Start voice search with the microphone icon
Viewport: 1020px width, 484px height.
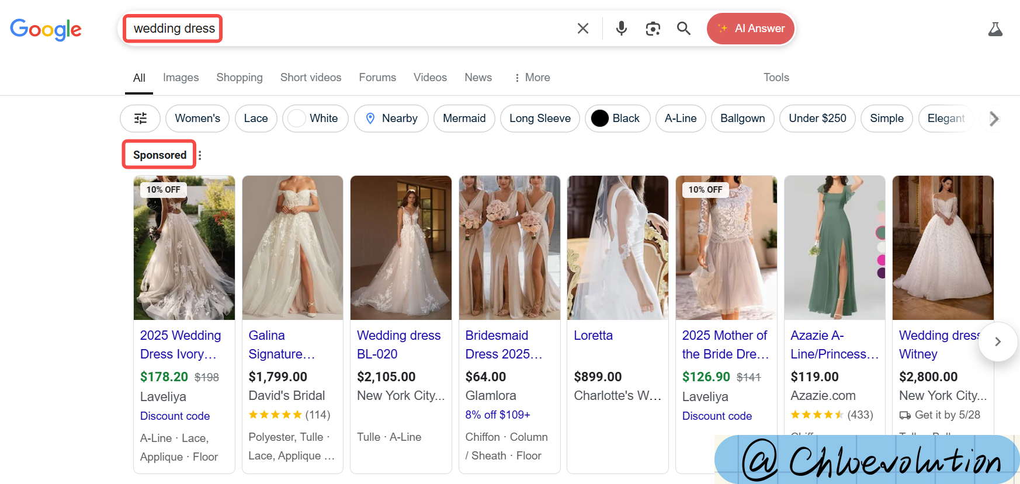[622, 28]
